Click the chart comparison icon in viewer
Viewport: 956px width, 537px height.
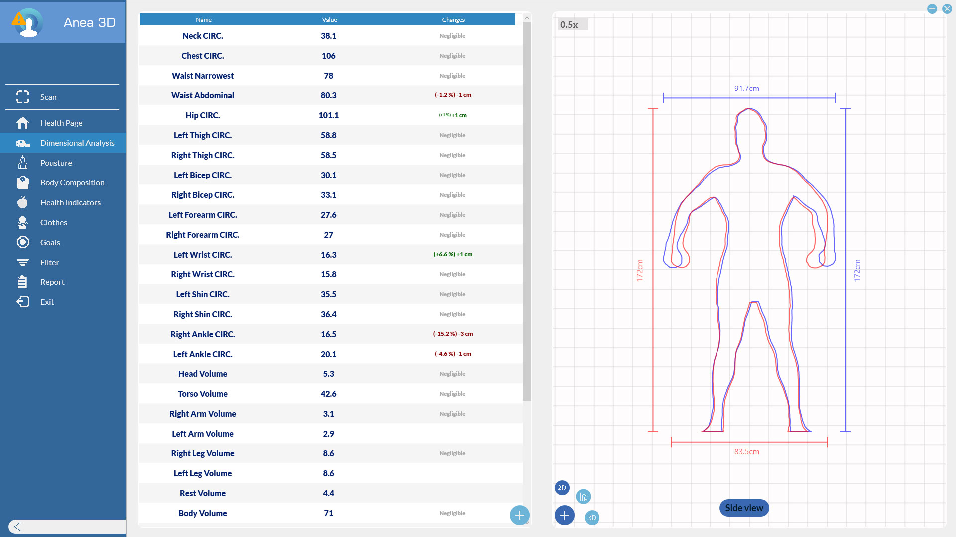(583, 496)
